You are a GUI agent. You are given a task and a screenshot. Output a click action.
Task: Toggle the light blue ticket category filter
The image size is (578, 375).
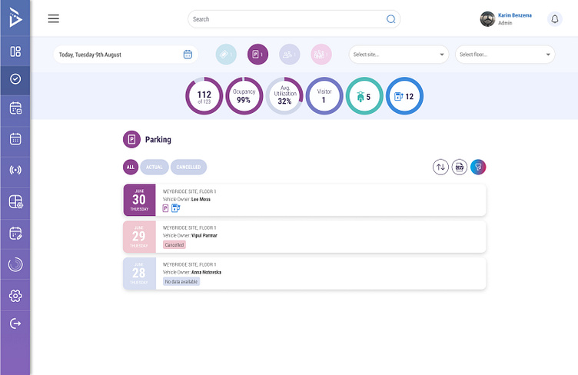(x=226, y=55)
